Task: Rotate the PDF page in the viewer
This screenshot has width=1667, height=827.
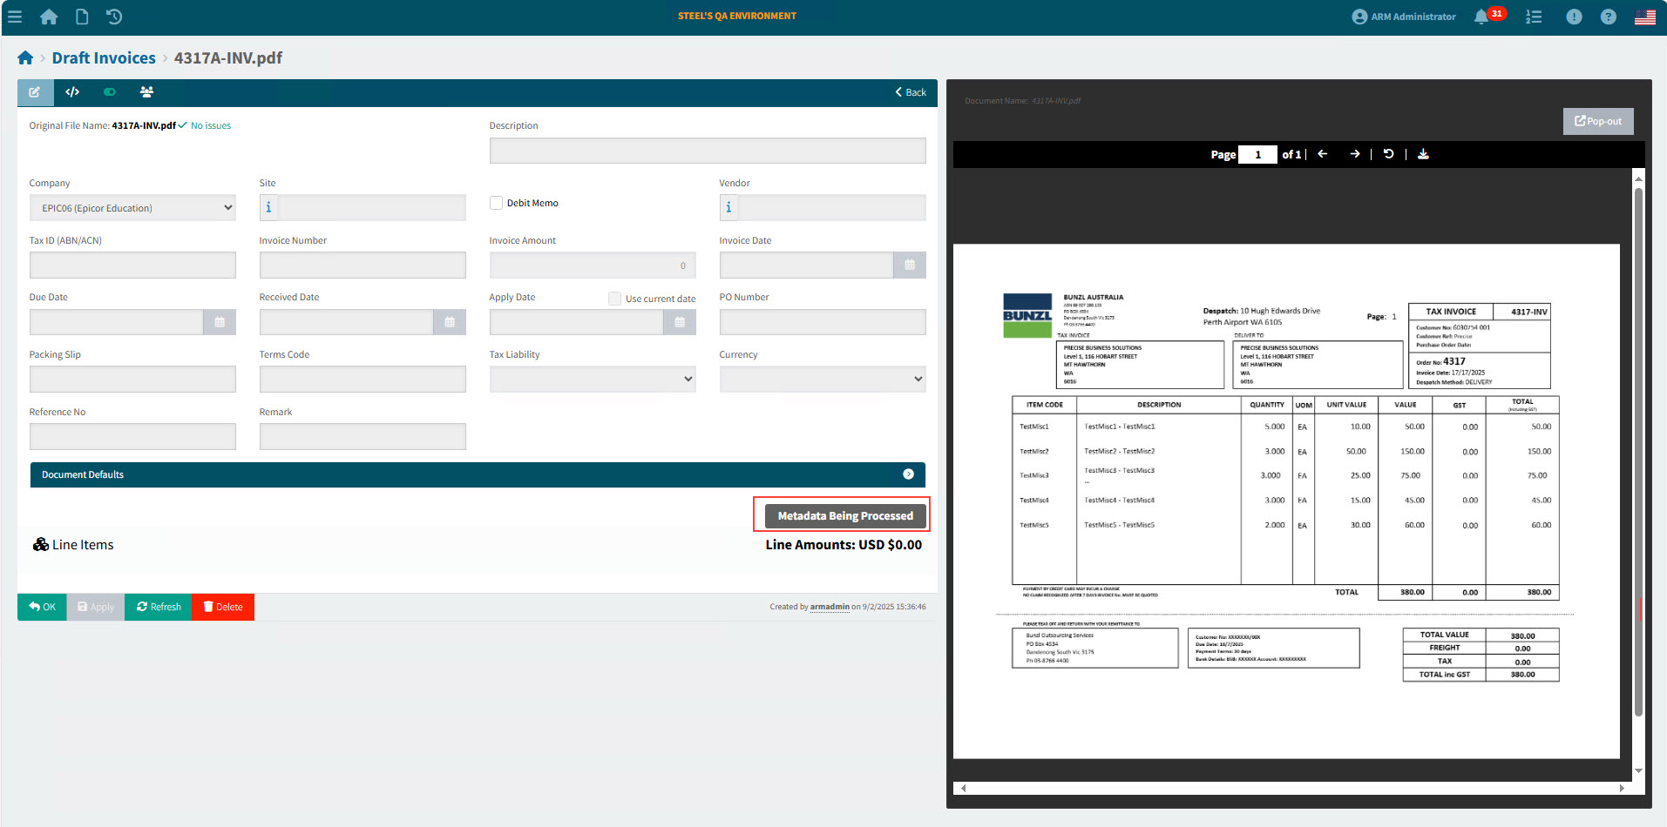Action: coord(1388,154)
